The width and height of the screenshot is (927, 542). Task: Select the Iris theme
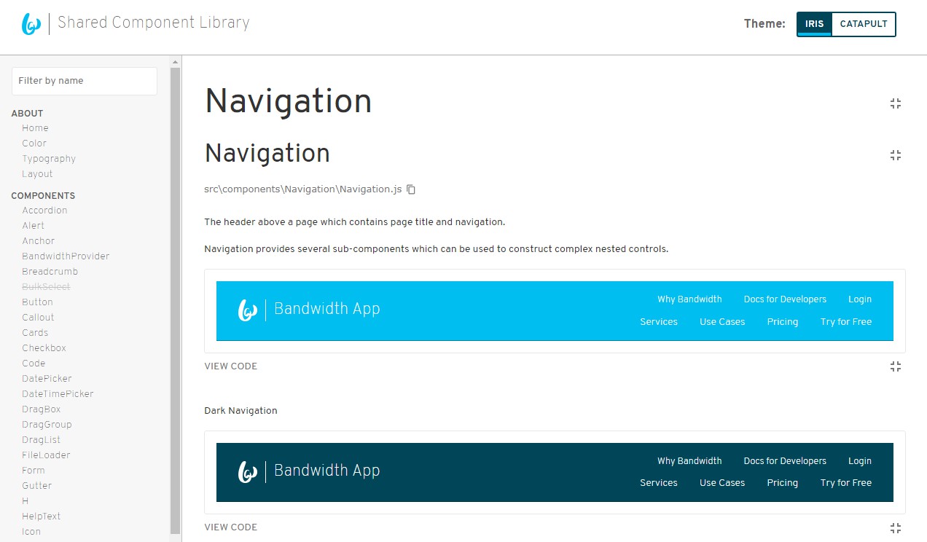814,24
